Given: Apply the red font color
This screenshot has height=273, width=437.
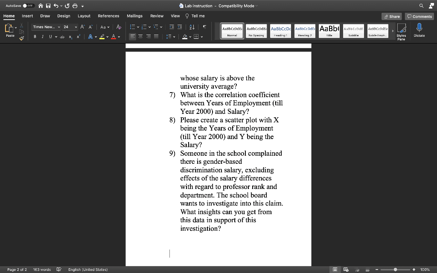Looking at the screenshot, I should (x=114, y=37).
